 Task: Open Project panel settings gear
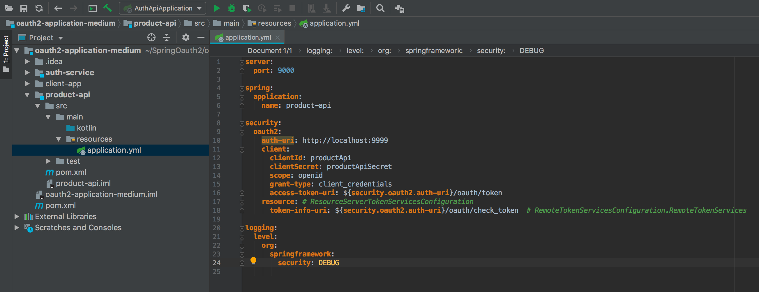[x=185, y=38]
